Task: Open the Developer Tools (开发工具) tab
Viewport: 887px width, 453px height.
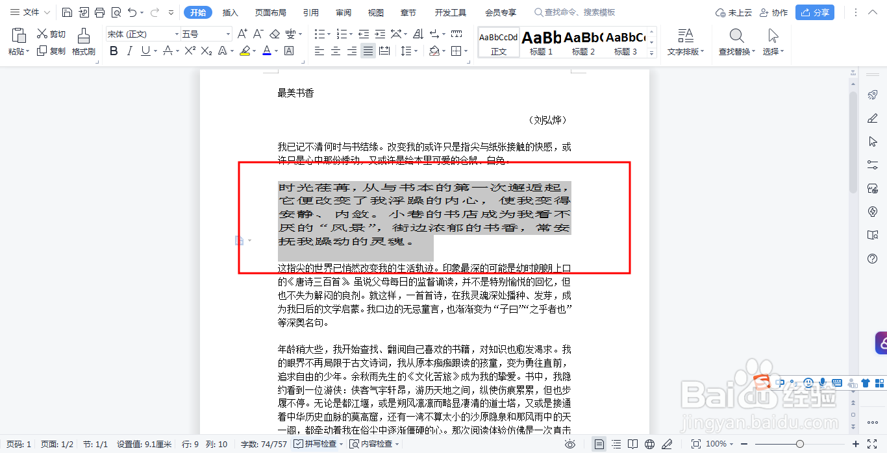Action: point(451,12)
